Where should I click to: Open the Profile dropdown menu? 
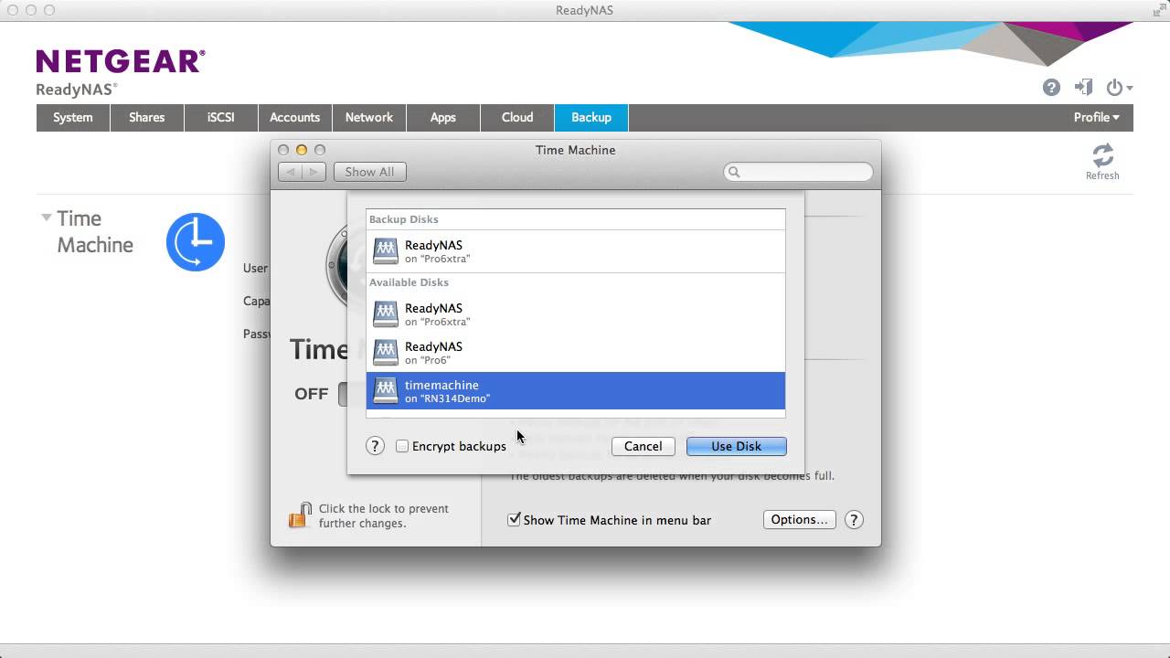pyautogui.click(x=1096, y=117)
